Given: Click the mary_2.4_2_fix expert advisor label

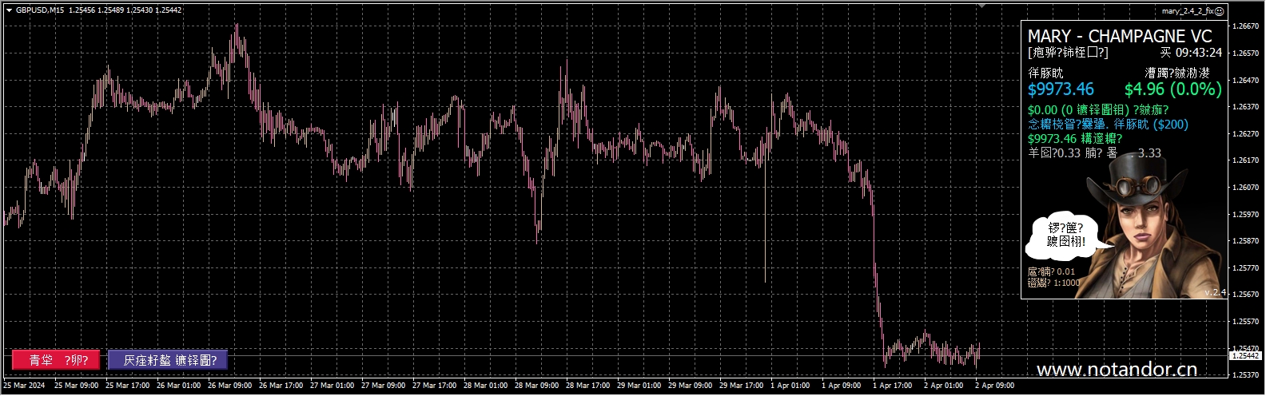Looking at the screenshot, I should pyautogui.click(x=1188, y=11).
